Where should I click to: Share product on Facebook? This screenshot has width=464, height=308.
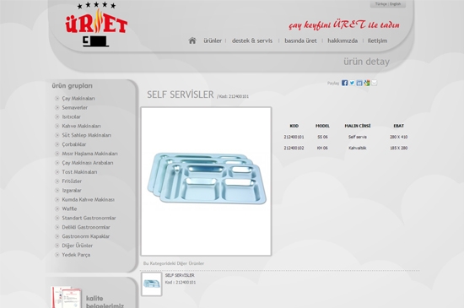pyautogui.click(x=344, y=83)
